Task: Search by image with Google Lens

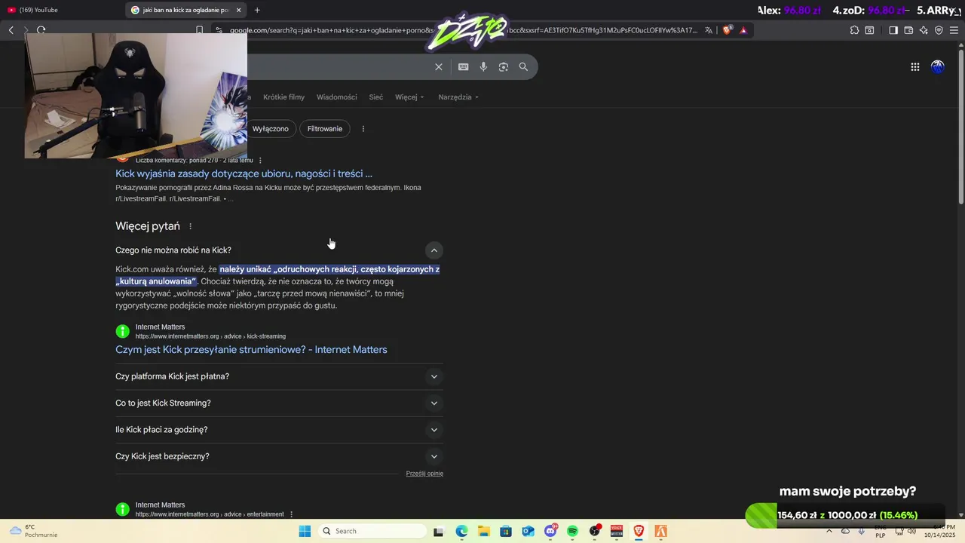Action: click(504, 66)
